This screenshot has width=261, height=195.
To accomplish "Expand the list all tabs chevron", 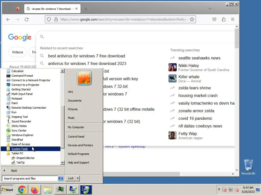I will pos(210,9).
